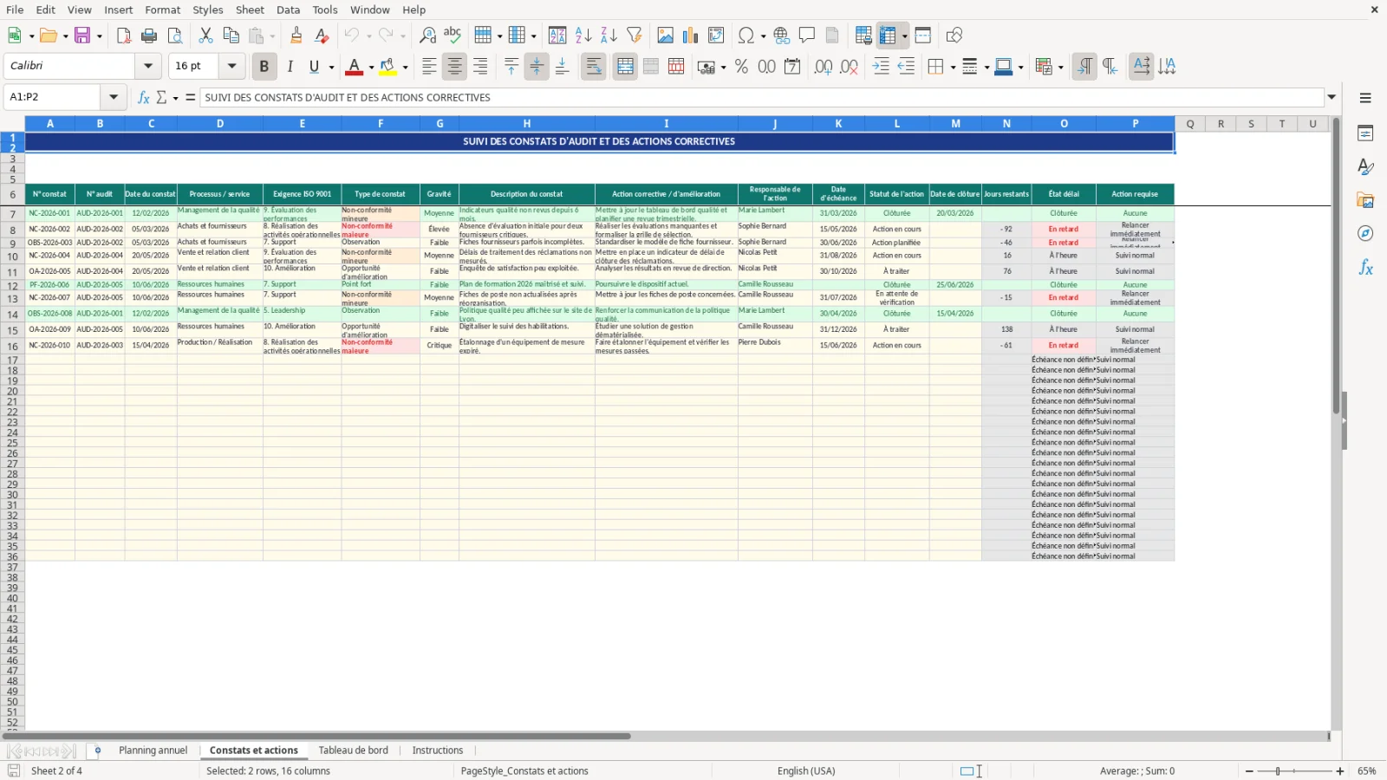Zoom out with the minus button
Screen dimensions: 1387x780
pyautogui.click(x=1249, y=771)
